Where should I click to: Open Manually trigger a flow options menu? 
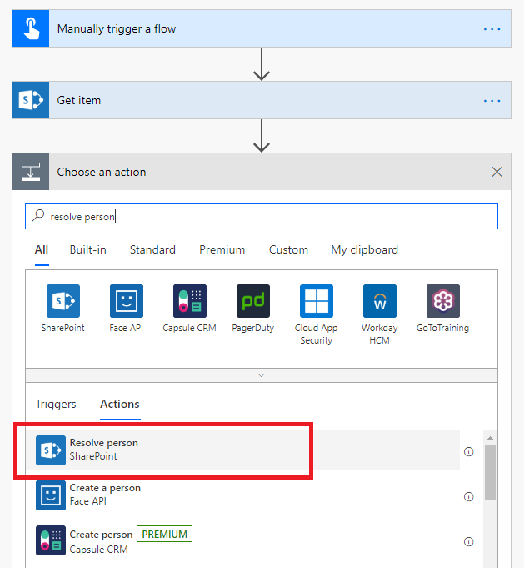tap(492, 29)
